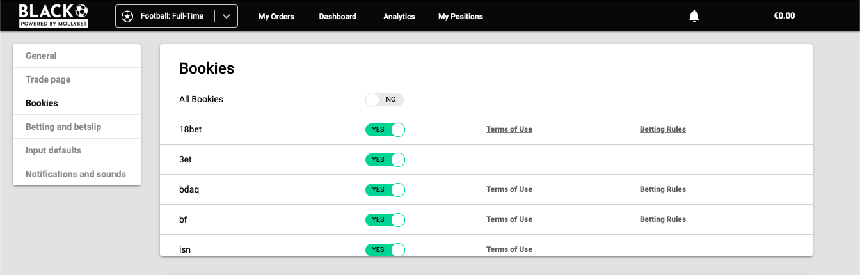860x275 pixels.
Task: Select General settings in sidebar
Action: pyautogui.click(x=41, y=56)
